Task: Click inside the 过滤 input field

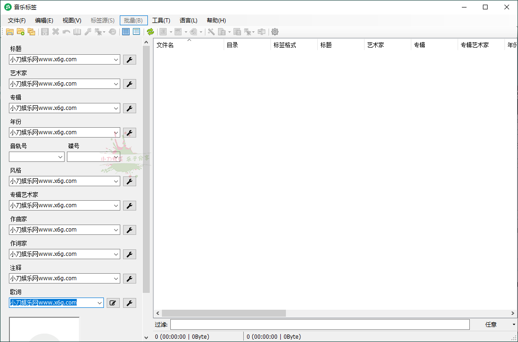Action: pyautogui.click(x=320, y=324)
